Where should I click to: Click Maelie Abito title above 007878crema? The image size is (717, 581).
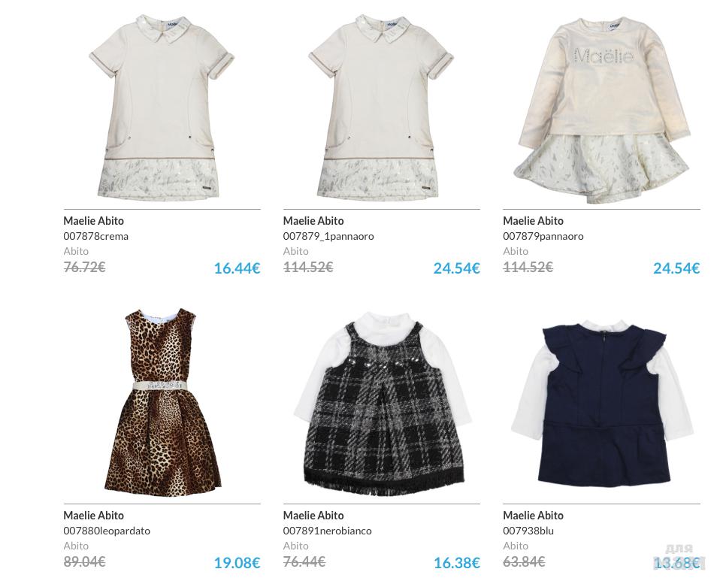(94, 221)
